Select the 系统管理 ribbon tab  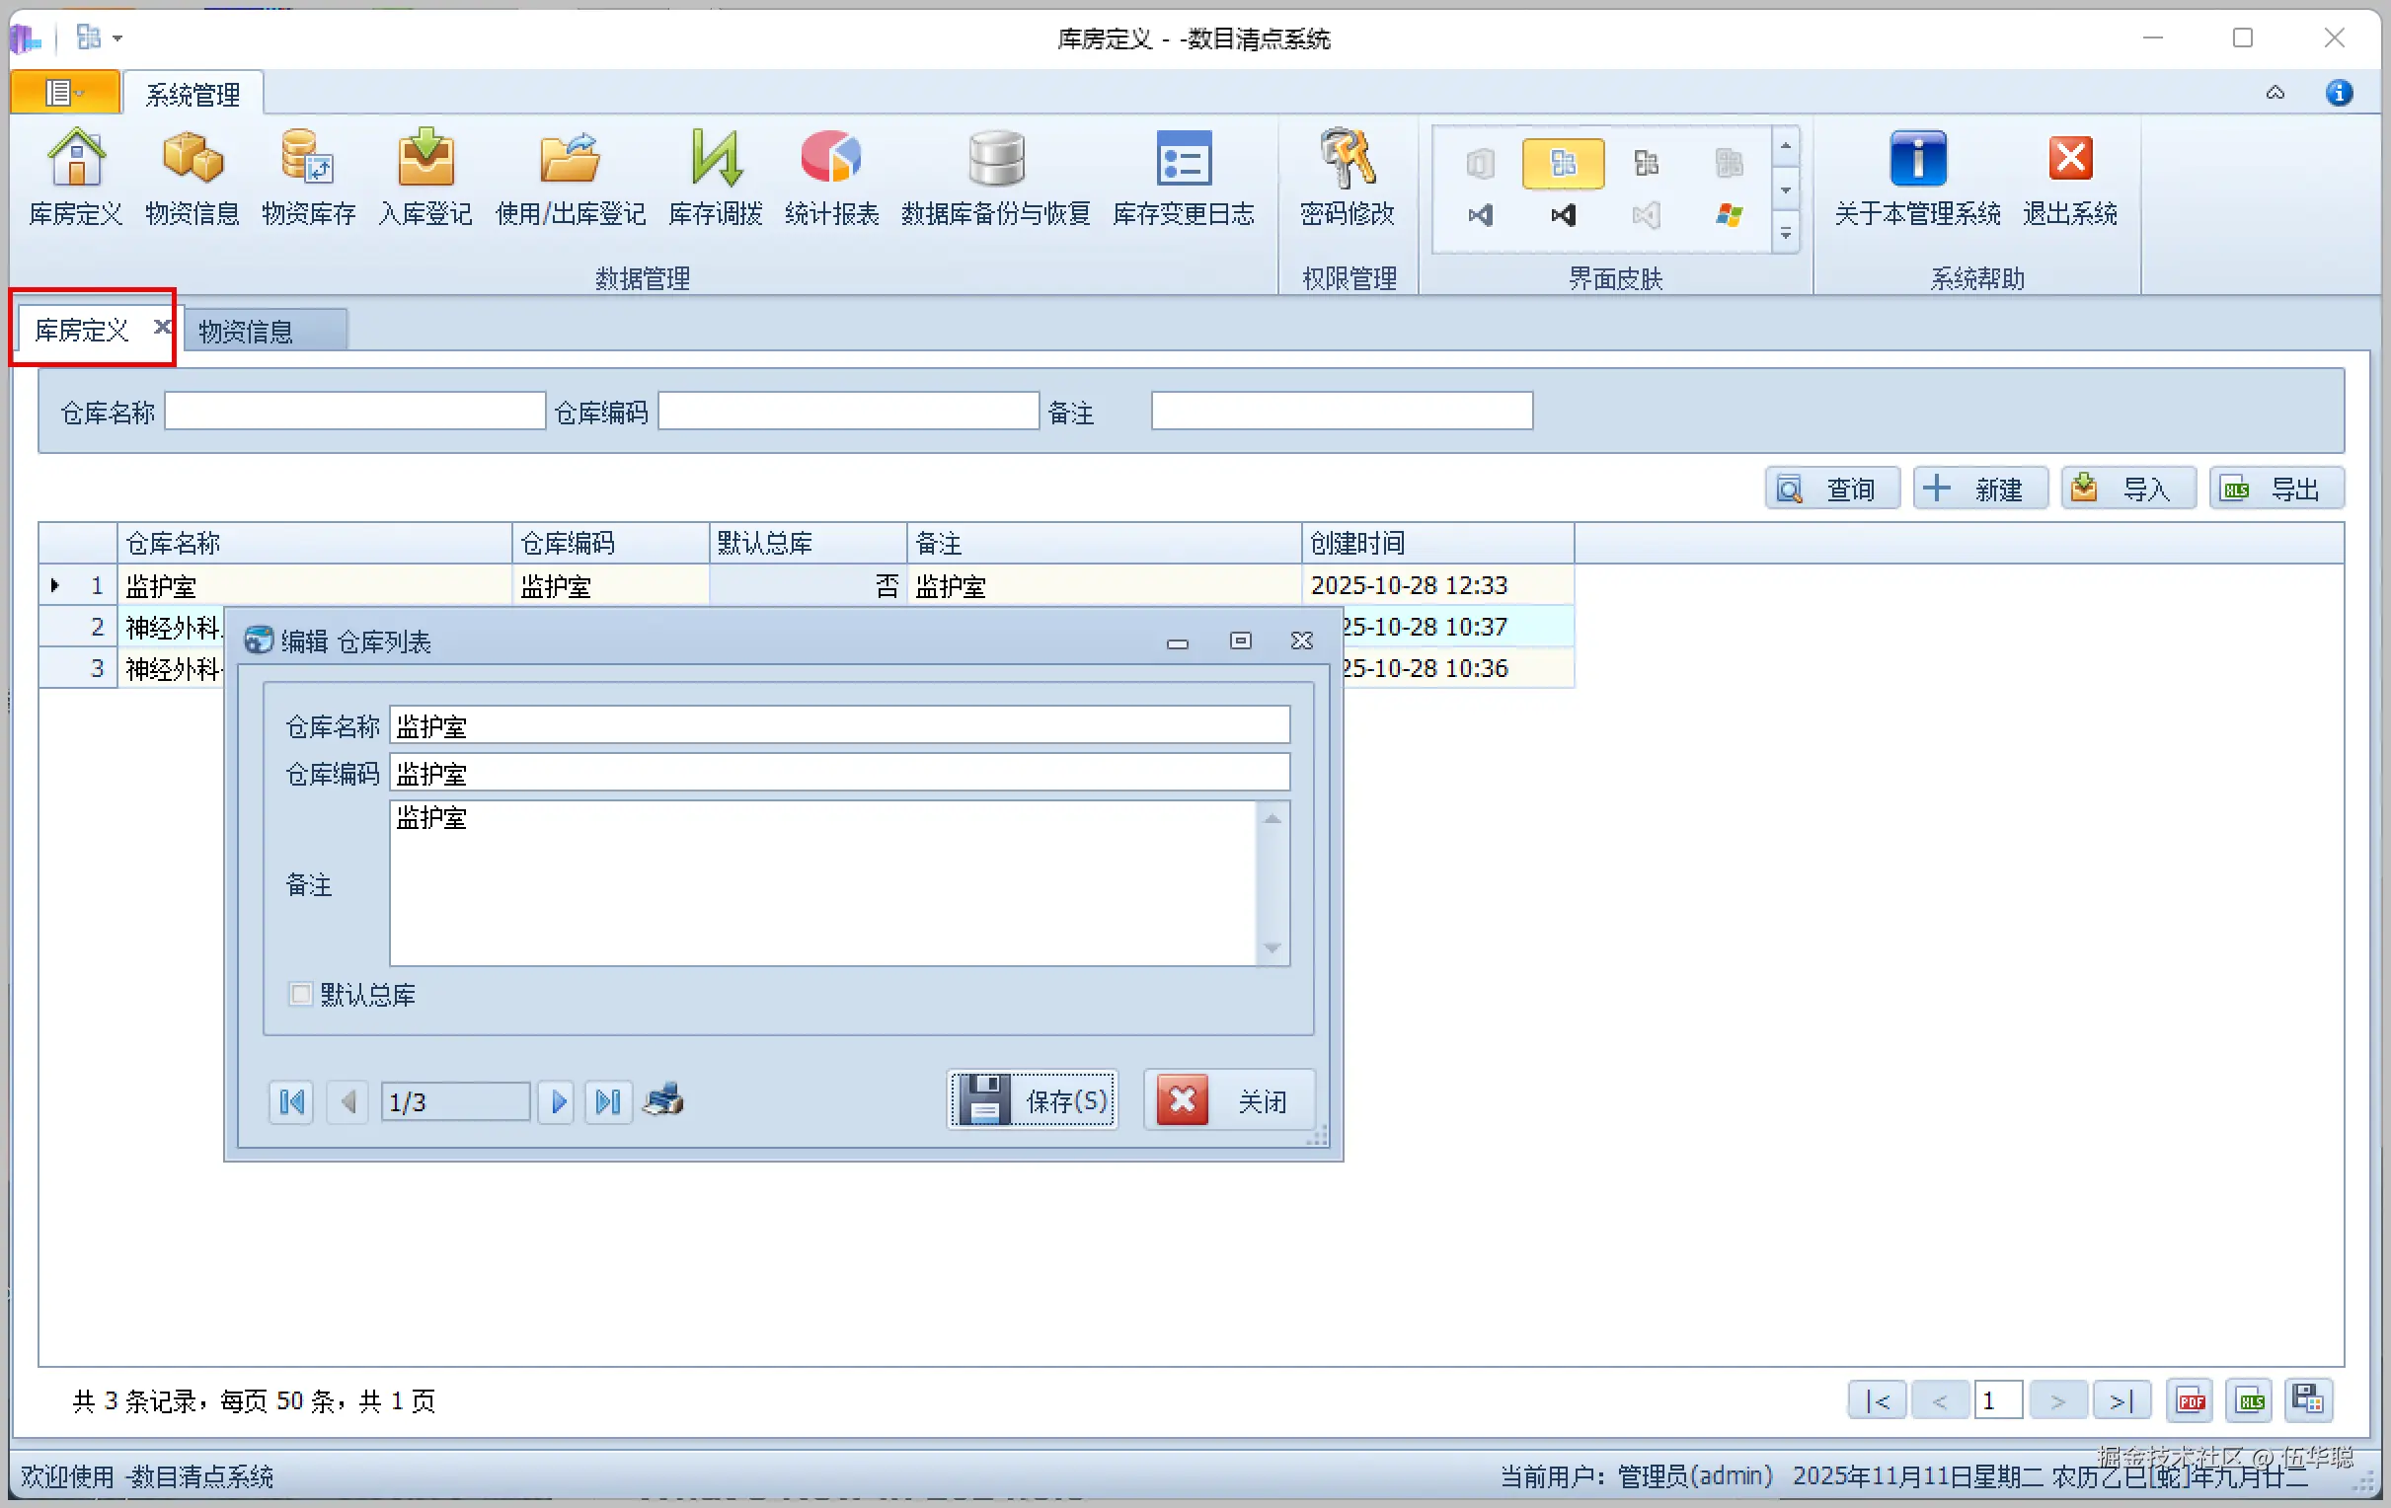[193, 95]
